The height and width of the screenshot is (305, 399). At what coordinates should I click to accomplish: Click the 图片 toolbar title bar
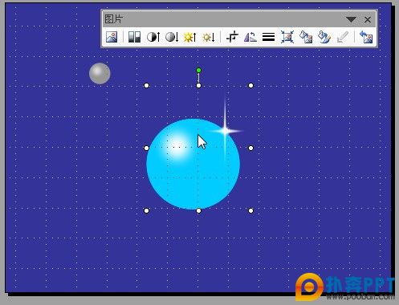223,19
